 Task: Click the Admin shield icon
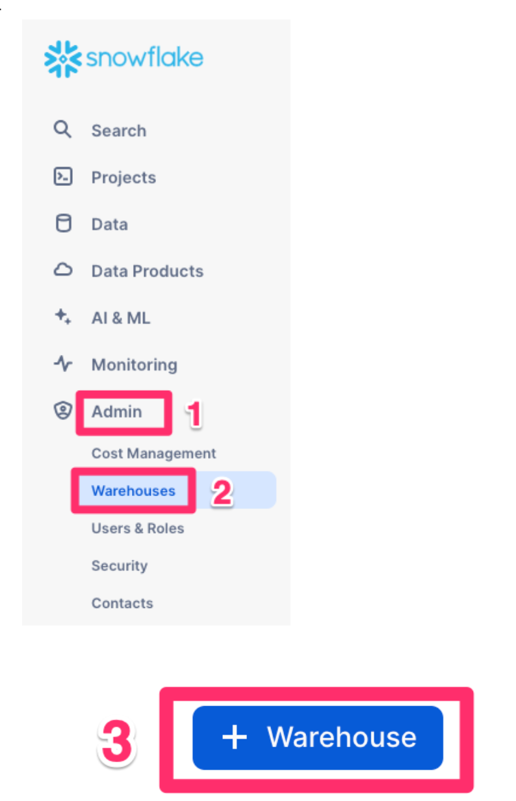[62, 411]
